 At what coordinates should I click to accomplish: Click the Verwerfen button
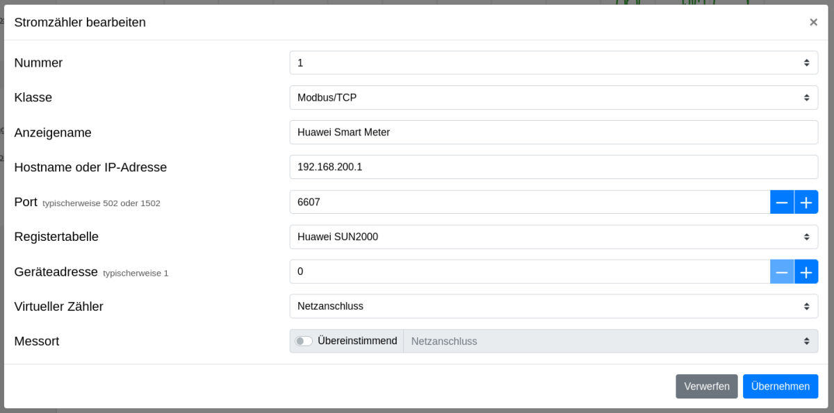pos(706,387)
